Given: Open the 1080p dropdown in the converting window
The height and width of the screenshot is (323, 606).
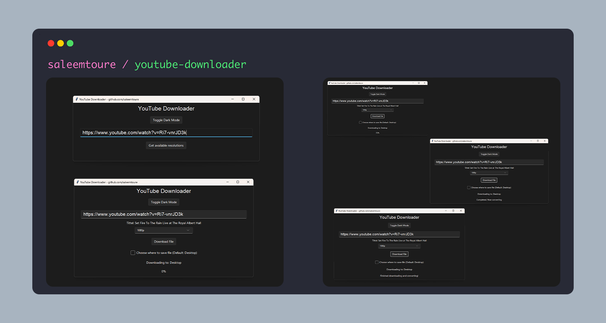Looking at the screenshot, I should tap(489, 172).
